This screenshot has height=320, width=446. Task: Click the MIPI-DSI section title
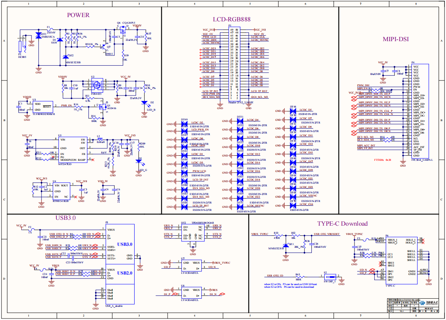point(396,39)
